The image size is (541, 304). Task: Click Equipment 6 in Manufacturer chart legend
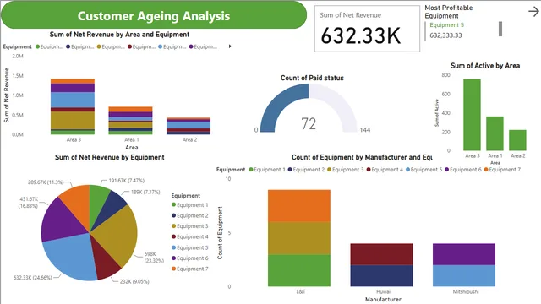pos(463,170)
